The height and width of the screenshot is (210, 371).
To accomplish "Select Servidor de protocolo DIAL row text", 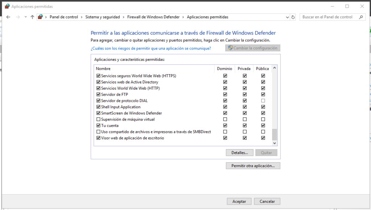I will tap(124, 101).
